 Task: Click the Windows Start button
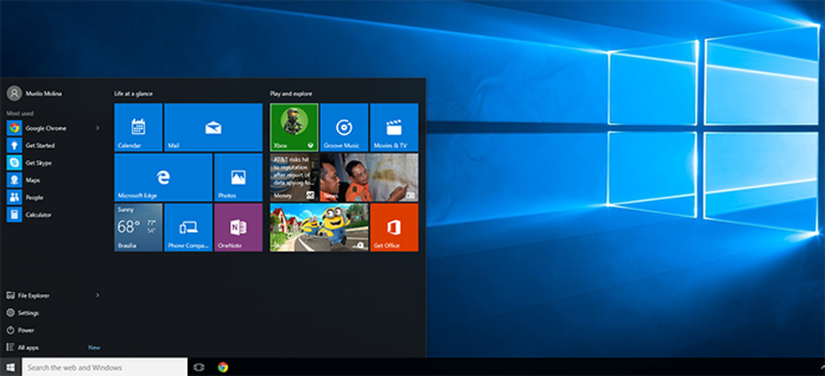tap(11, 367)
